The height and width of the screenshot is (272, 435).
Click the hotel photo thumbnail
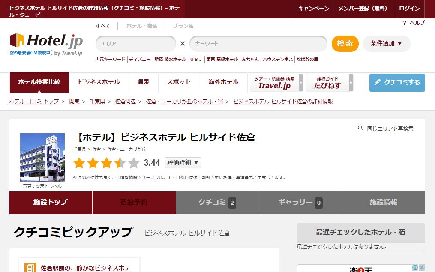click(42, 158)
